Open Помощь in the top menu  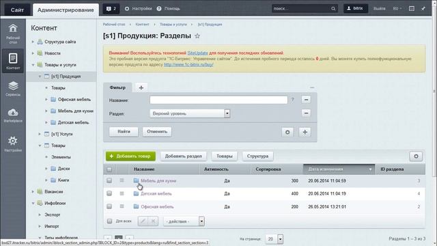(x=169, y=9)
